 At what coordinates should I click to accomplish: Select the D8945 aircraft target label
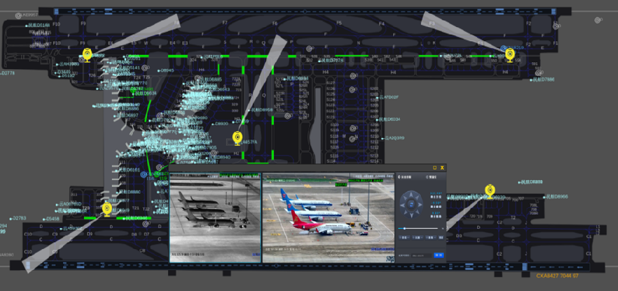[x=167, y=70]
